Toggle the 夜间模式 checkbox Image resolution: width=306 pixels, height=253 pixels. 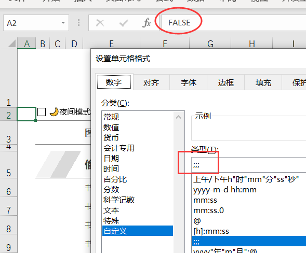click(x=42, y=112)
